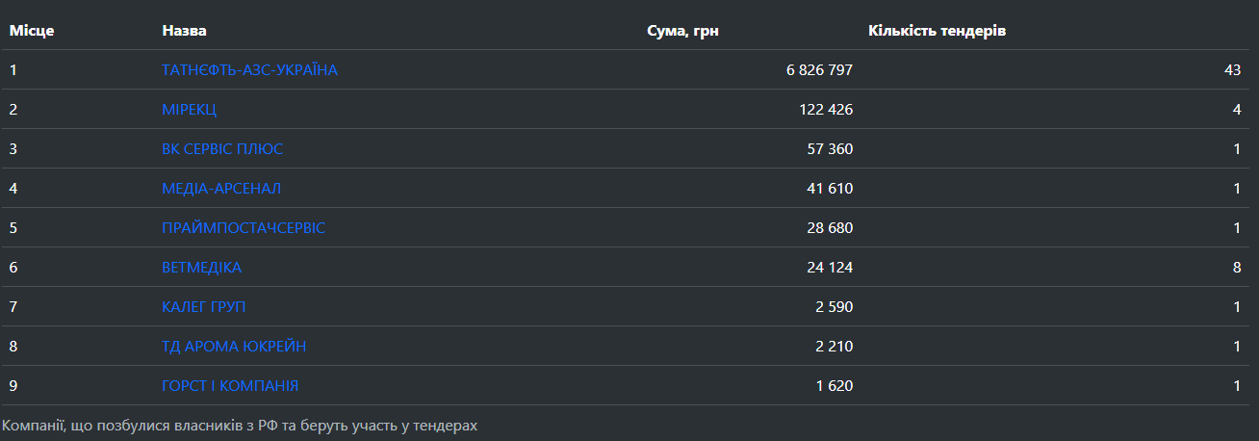
Task: Click the Назва column header
Action: click(184, 31)
